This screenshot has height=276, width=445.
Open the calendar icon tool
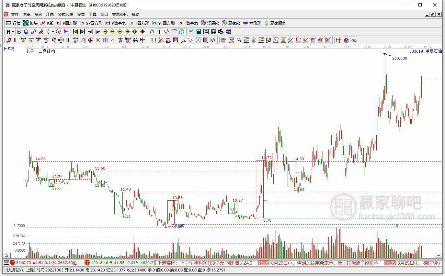pyautogui.click(x=191, y=32)
